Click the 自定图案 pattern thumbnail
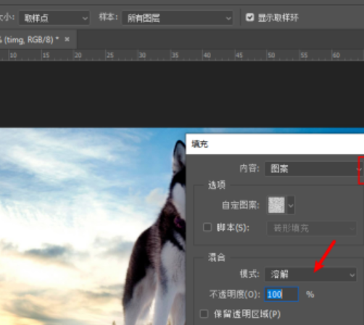 pyautogui.click(x=276, y=205)
